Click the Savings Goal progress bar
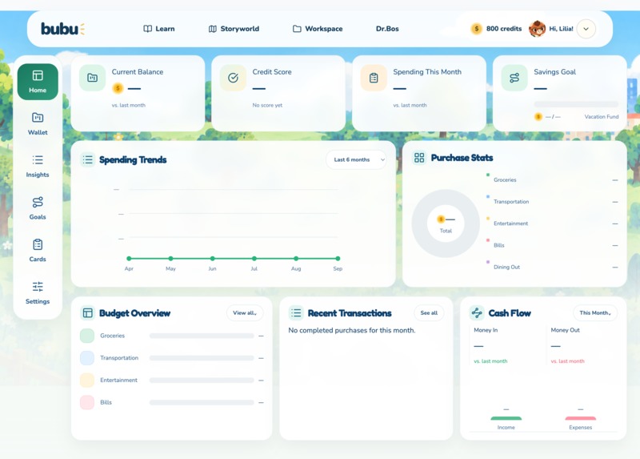The height and width of the screenshot is (459, 640). (576, 104)
